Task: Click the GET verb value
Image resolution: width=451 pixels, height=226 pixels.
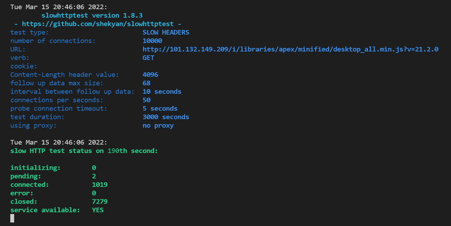Action: pos(148,58)
